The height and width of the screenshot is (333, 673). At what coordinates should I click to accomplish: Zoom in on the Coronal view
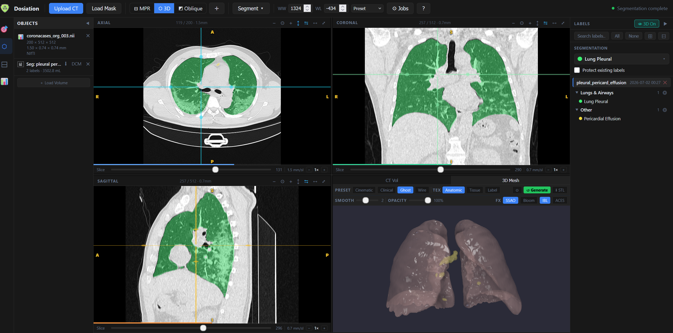530,23
